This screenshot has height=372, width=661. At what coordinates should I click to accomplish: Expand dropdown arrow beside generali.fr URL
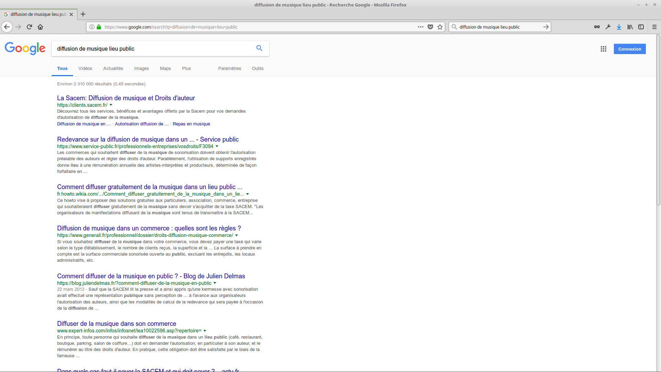point(237,235)
